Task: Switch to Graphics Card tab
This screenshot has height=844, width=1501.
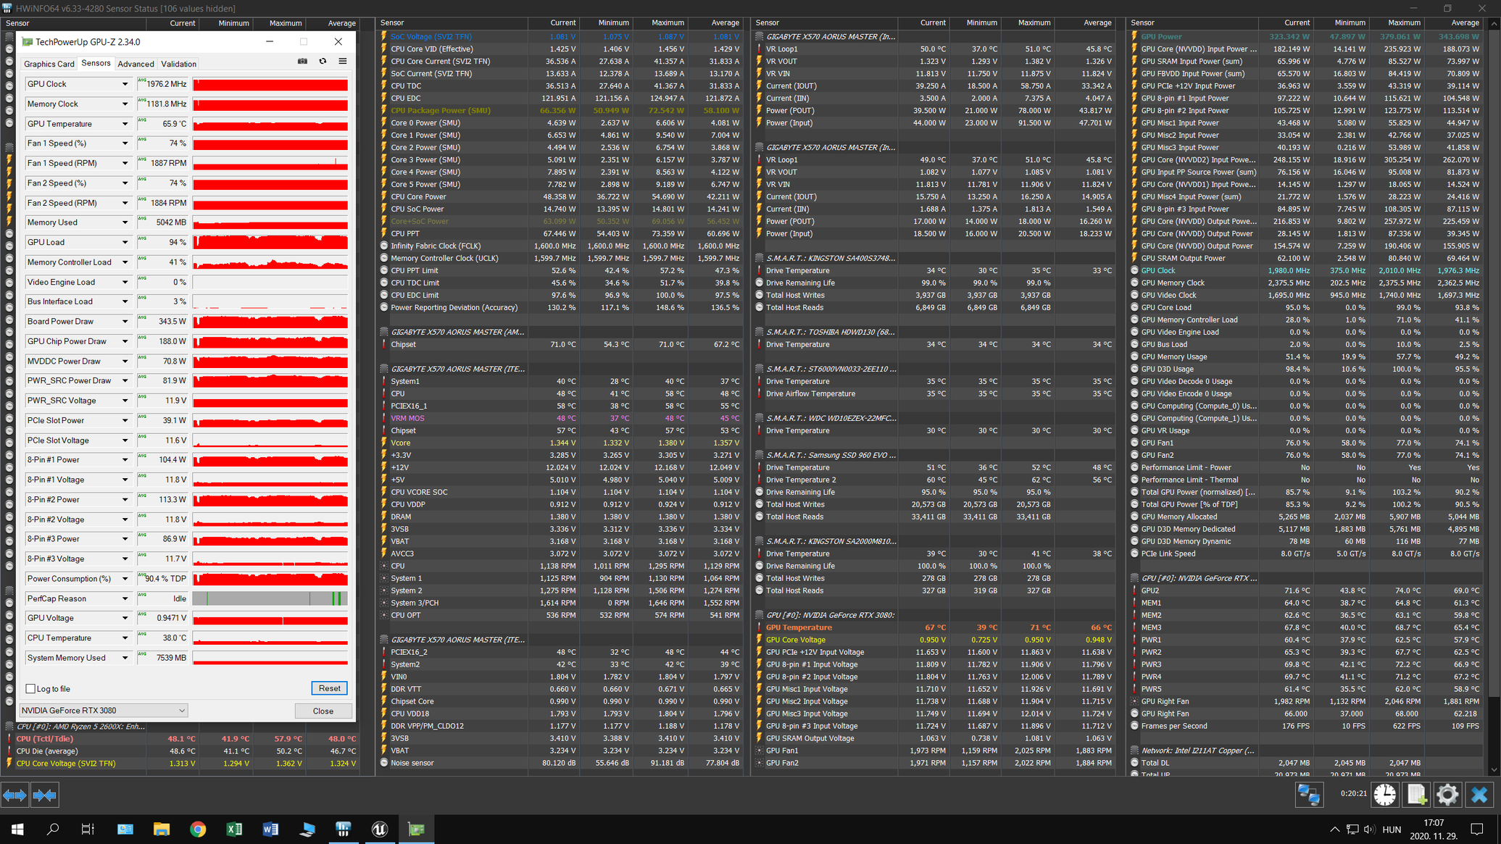Action: pyautogui.click(x=49, y=64)
